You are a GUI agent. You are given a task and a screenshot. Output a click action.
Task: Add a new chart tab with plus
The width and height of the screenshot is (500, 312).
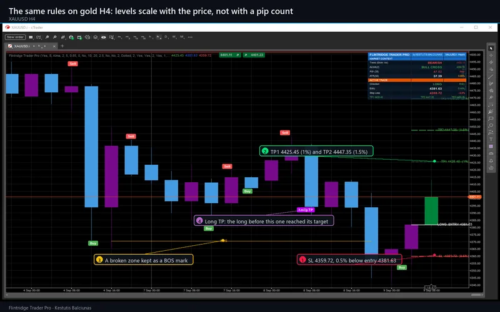[x=62, y=46]
